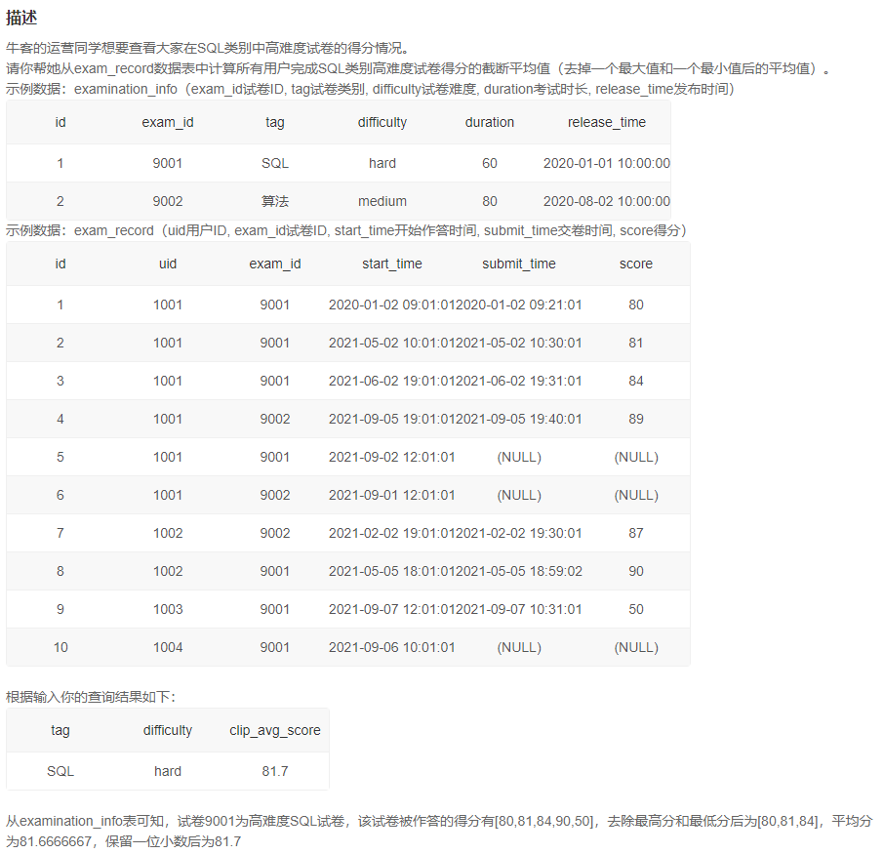Select the submit_time column header
This screenshot has width=884, height=854.
tap(518, 264)
